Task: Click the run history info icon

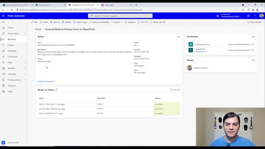Action: coord(57,90)
